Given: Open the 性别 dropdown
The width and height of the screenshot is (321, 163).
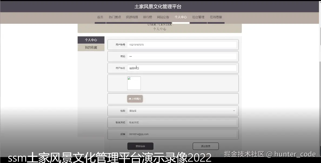Looking at the screenshot, I should coord(182,111).
